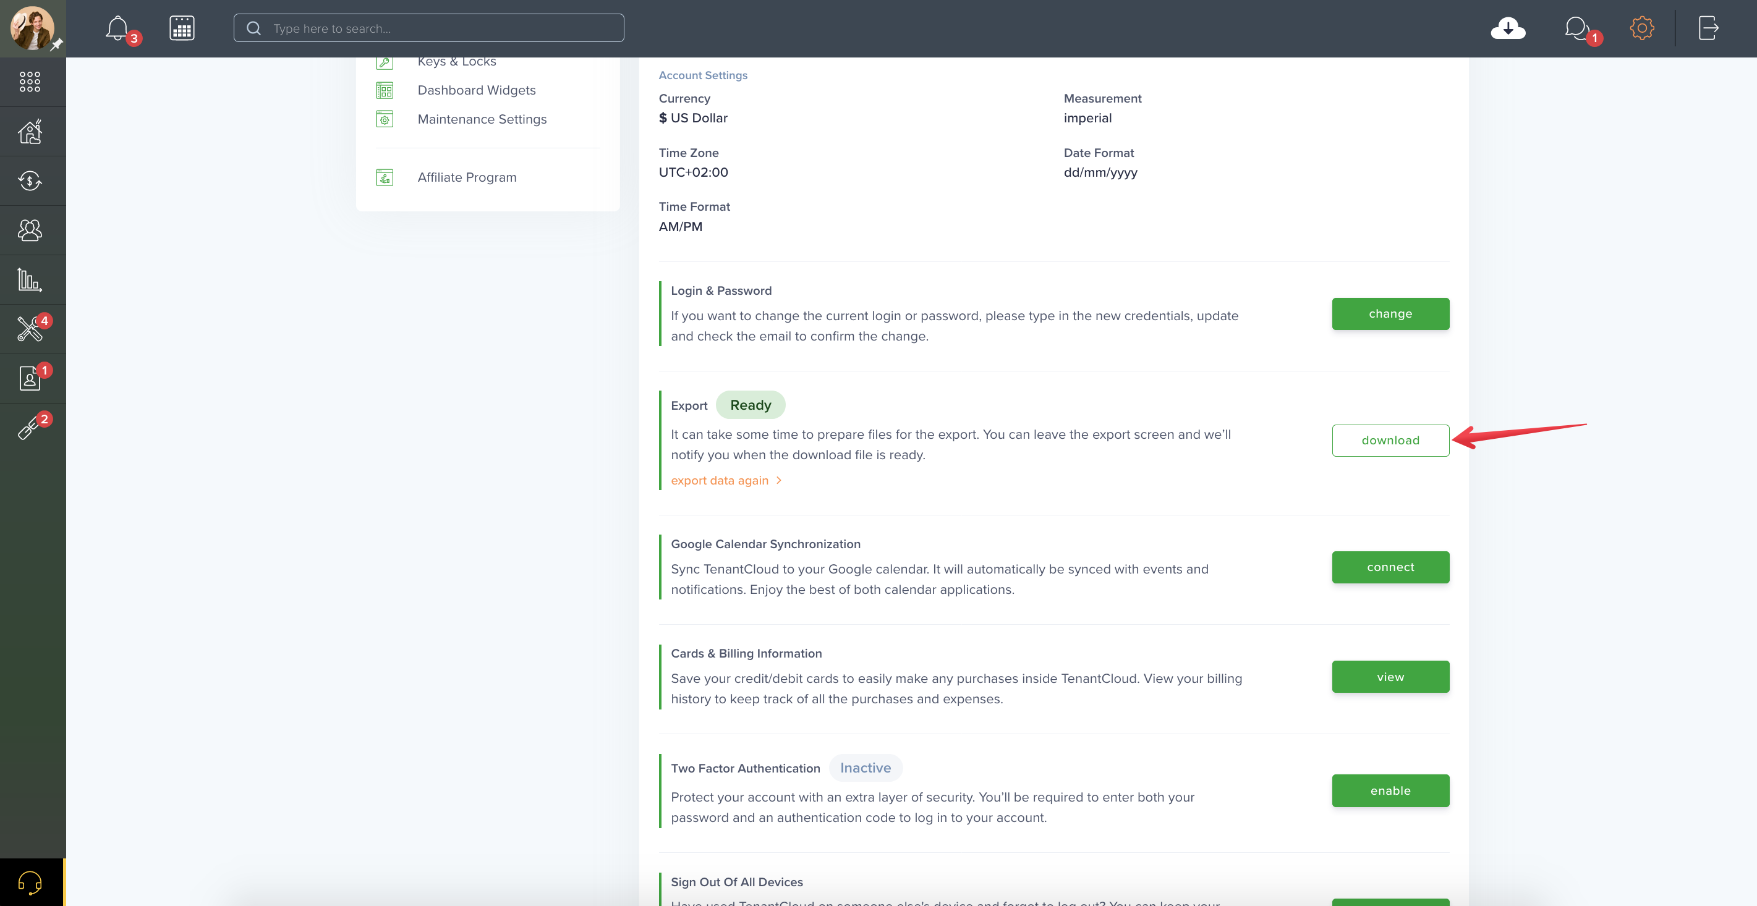Click the AM/PM time format value
The image size is (1757, 906).
point(680,226)
